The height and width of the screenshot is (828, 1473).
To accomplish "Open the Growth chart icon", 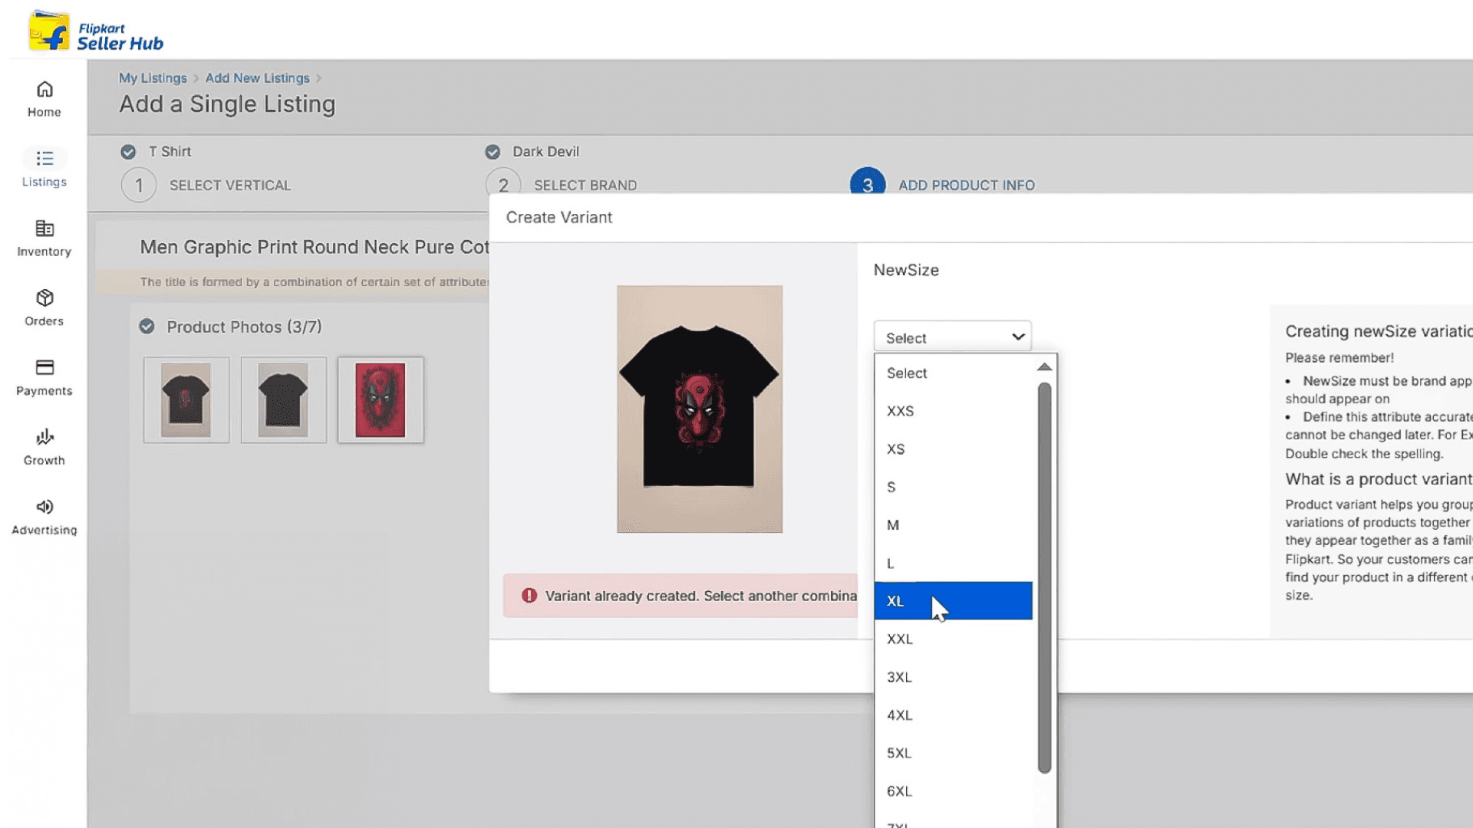I will tap(44, 437).
